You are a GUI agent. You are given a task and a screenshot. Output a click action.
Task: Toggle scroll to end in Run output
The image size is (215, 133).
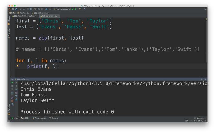(16, 92)
